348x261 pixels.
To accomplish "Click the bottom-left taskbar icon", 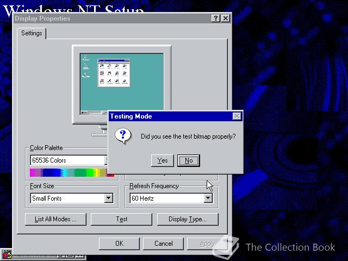I will 7,254.
